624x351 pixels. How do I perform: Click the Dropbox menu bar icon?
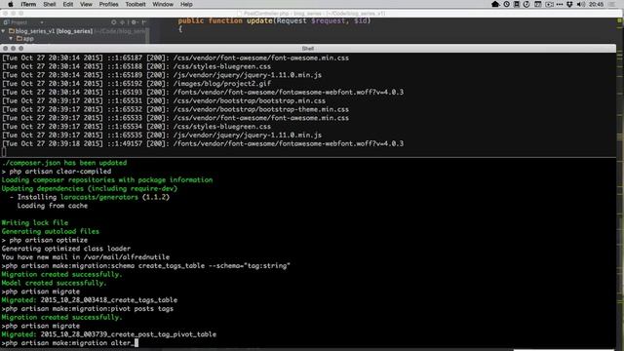coord(569,4)
